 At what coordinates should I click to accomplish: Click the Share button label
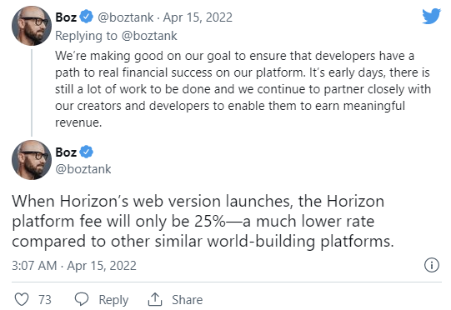pyautogui.click(x=188, y=300)
